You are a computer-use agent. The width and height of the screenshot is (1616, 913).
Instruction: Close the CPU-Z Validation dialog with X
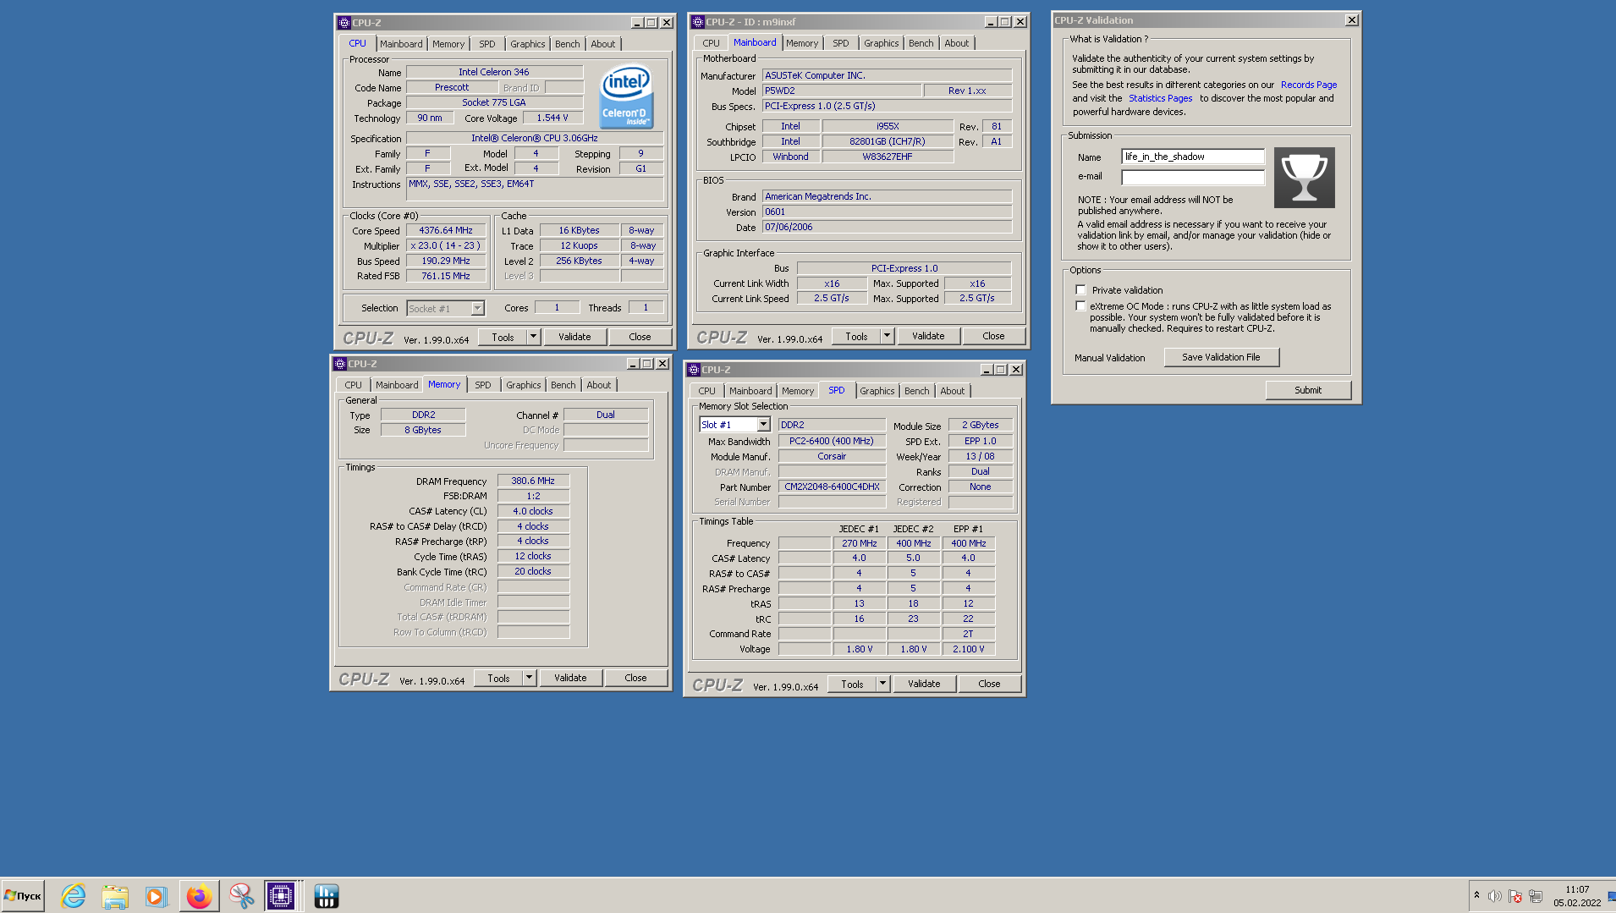pyautogui.click(x=1351, y=20)
